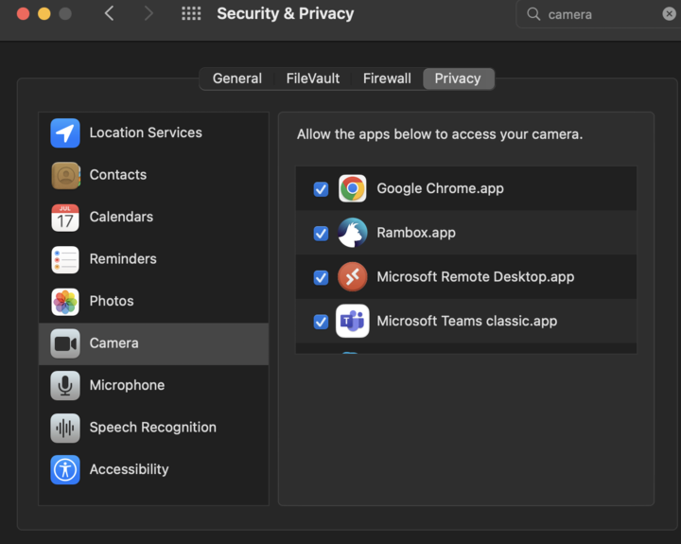Switch to the FileVault tab
Viewport: 681px width, 544px height.
point(313,79)
